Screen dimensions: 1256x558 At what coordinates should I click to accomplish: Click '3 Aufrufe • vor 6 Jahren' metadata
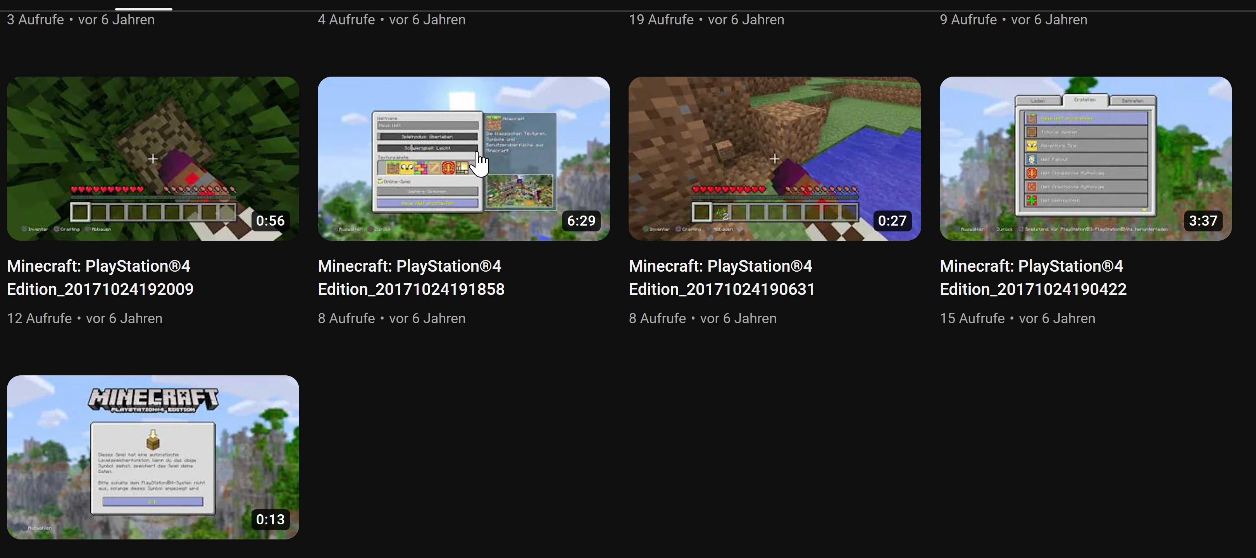click(81, 20)
